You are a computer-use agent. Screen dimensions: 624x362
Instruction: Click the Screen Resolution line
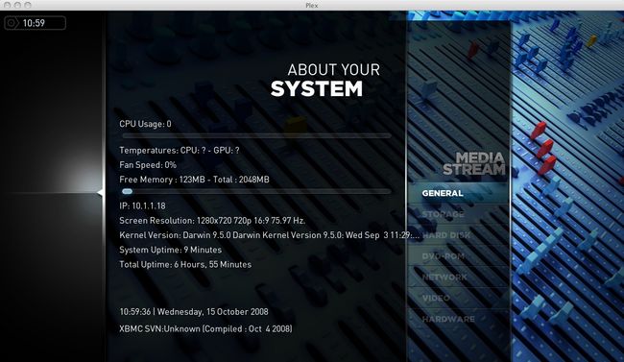[212, 221]
